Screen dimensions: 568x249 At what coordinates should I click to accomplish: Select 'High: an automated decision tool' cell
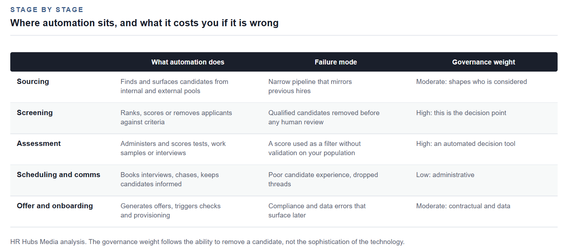466,144
